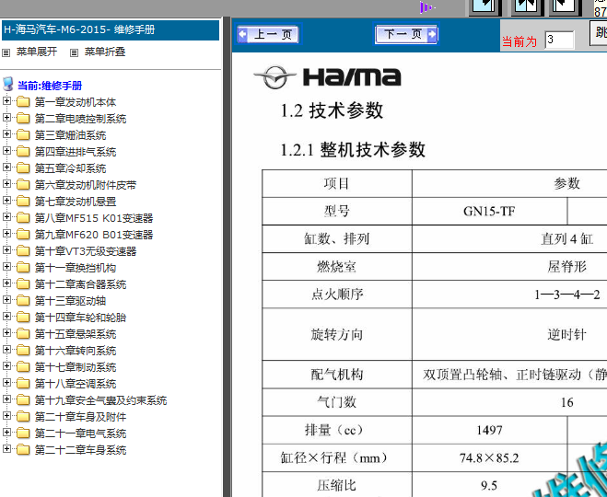Click the folder icon for 第九章MF620 B01变速器
This screenshot has height=497, width=607.
(x=23, y=235)
